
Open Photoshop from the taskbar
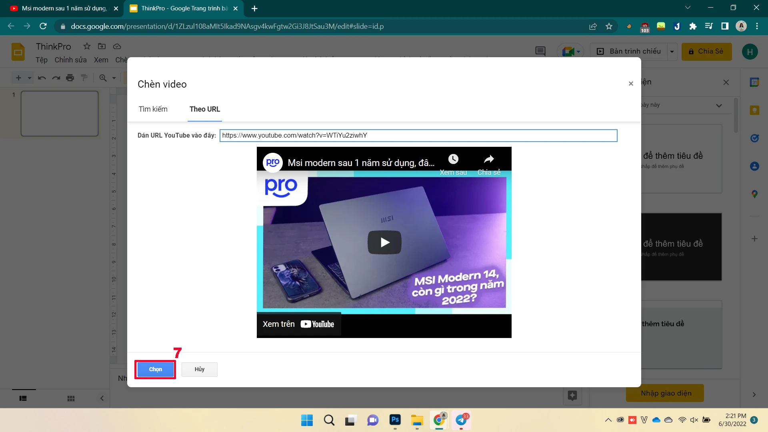[395, 420]
